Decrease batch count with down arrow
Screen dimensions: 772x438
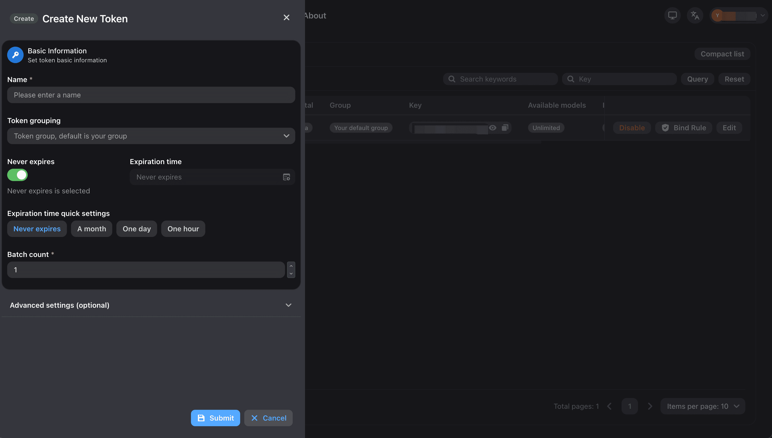tap(291, 274)
